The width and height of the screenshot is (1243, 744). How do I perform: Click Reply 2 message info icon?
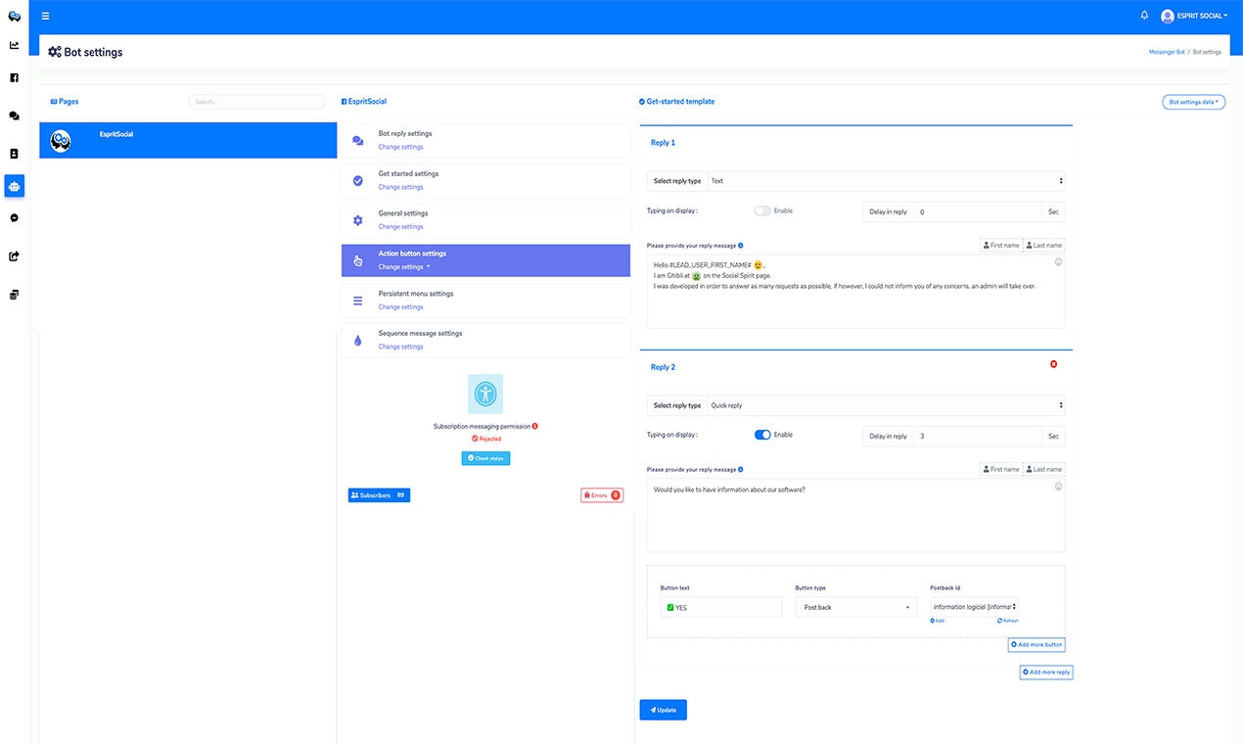[x=740, y=469]
